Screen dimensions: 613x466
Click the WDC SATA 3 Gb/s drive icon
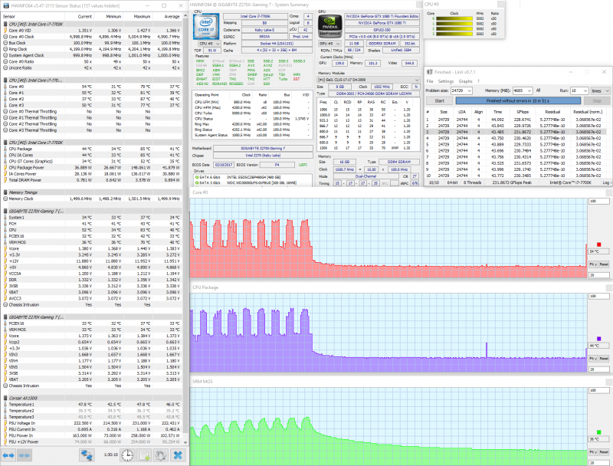(x=197, y=182)
